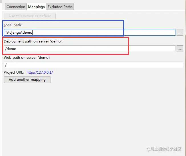Click the Web path input field
The image size is (186, 156).
point(94,65)
